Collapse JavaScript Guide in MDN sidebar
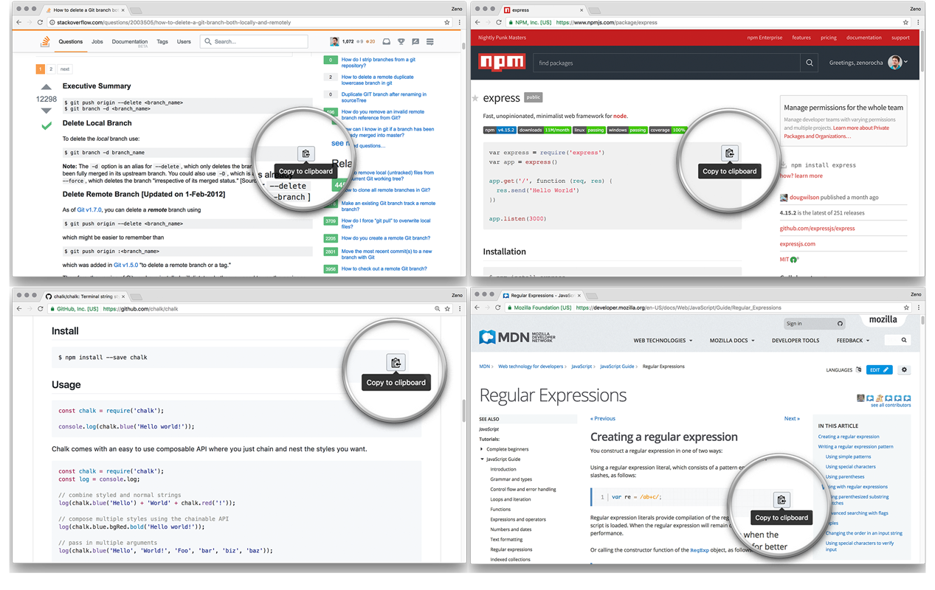The height and width of the screenshot is (590, 935). [x=482, y=459]
